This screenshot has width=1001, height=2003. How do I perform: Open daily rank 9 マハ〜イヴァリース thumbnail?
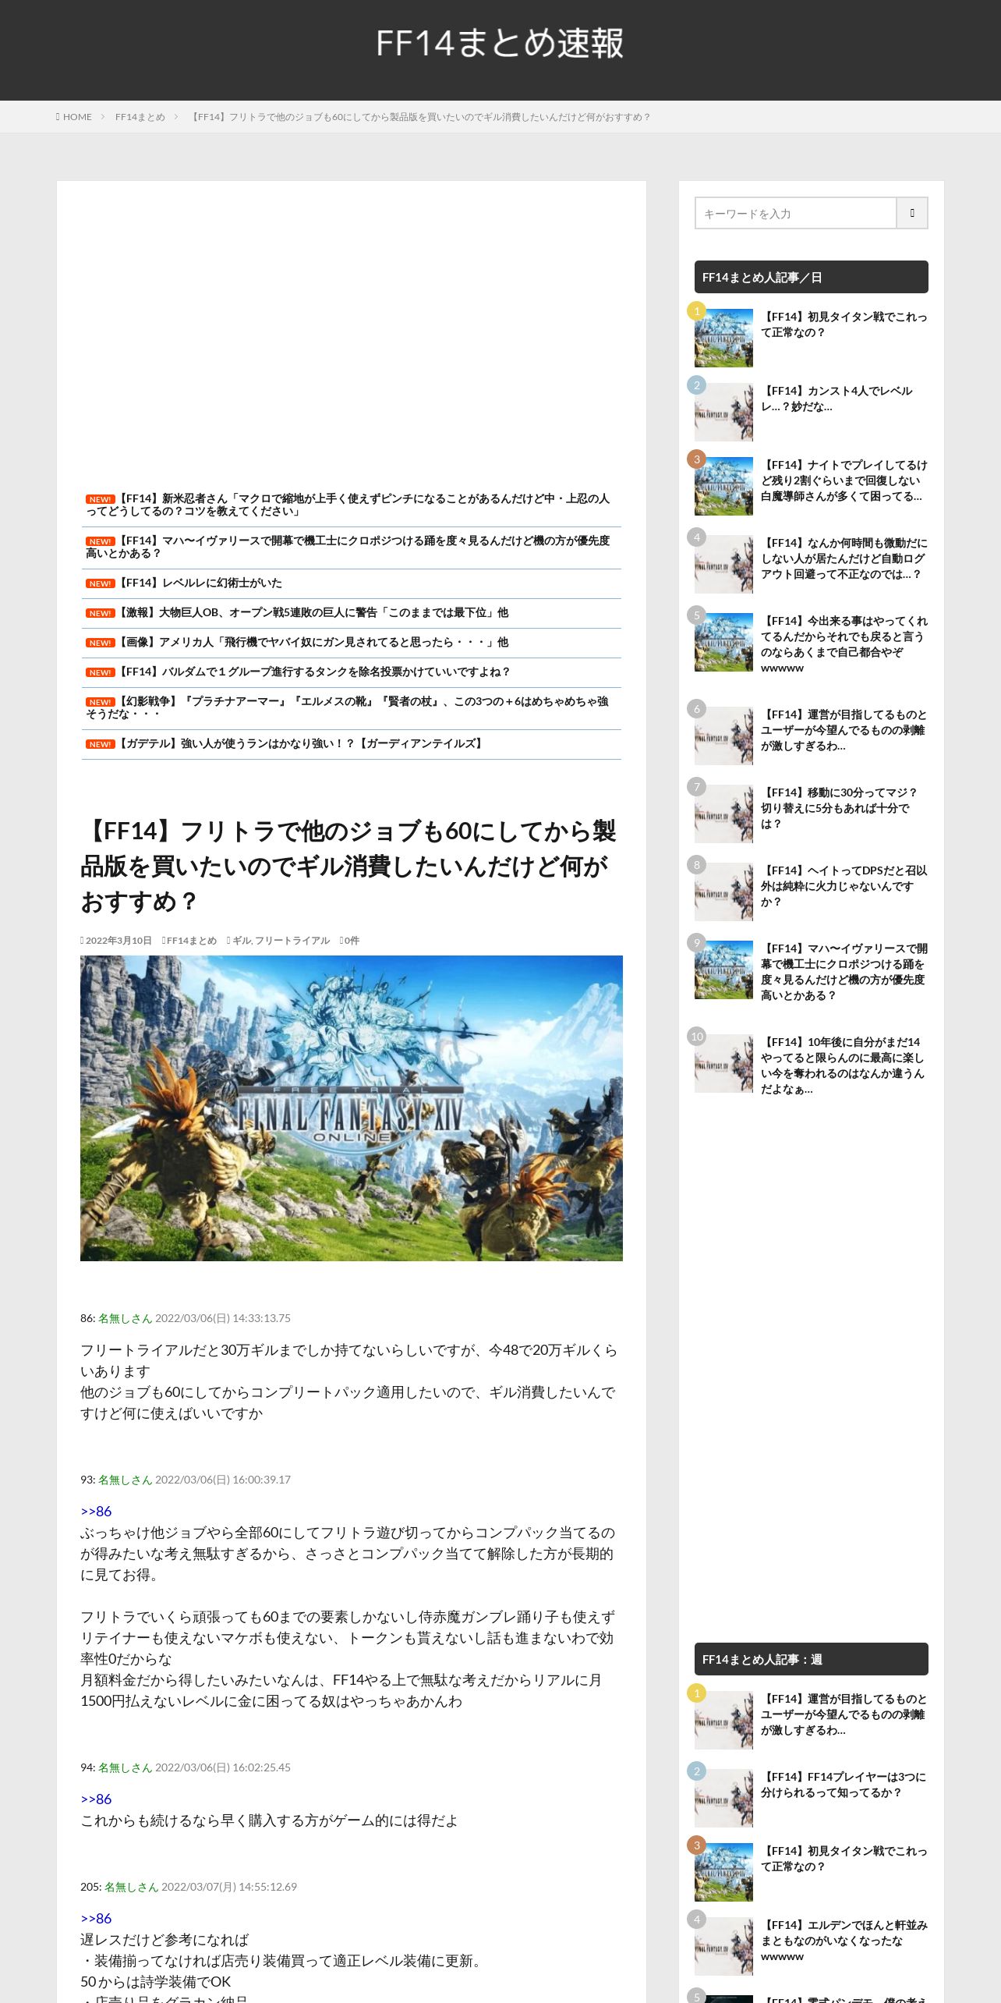(x=723, y=970)
